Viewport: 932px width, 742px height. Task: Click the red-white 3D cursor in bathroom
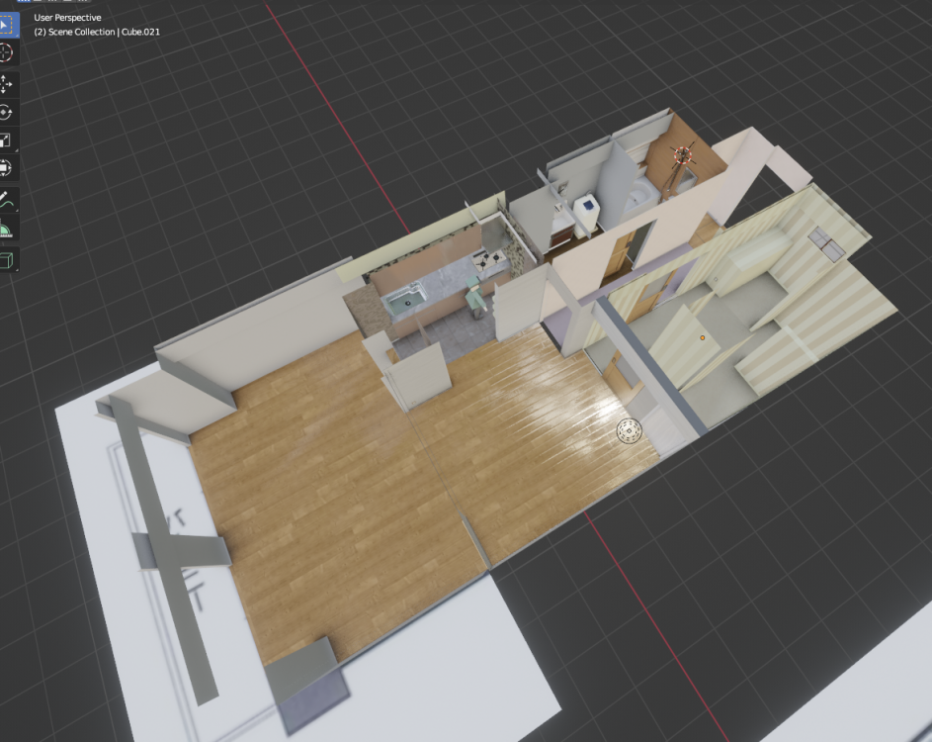coord(681,155)
